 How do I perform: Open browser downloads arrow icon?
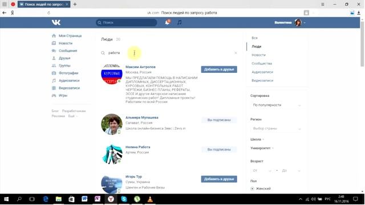pyautogui.click(x=359, y=13)
